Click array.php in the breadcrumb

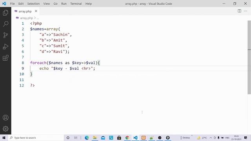(x=26, y=18)
